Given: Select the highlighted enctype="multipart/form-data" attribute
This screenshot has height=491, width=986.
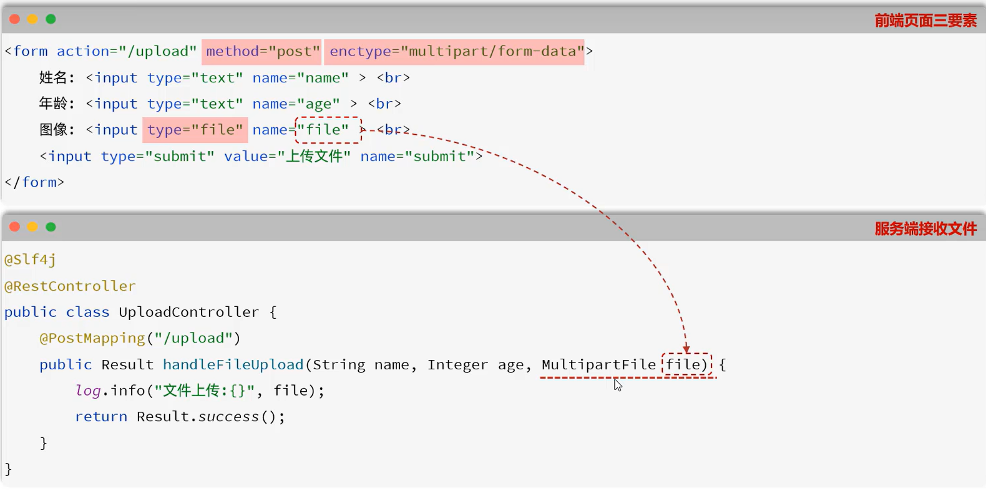Looking at the screenshot, I should tap(454, 51).
